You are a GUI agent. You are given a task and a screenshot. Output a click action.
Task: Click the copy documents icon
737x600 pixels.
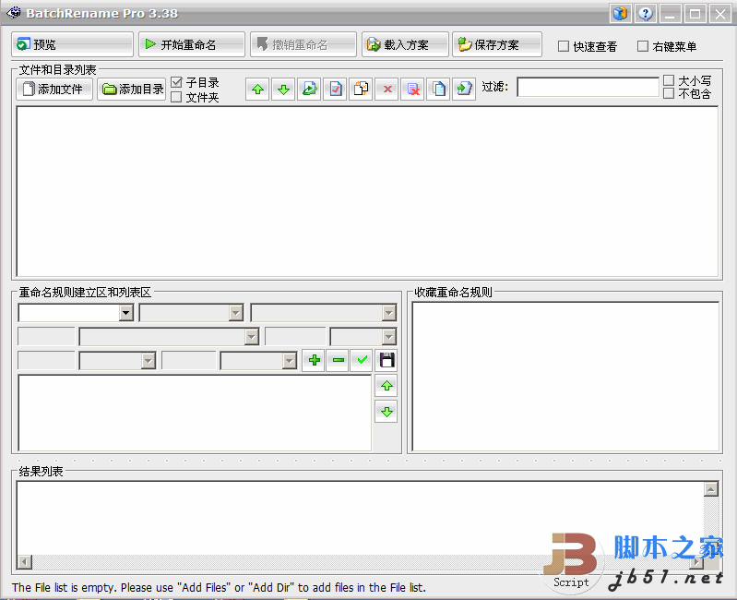[x=438, y=89]
